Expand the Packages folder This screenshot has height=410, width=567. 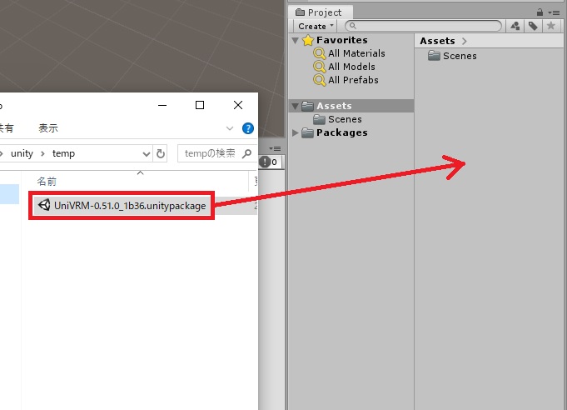(x=295, y=132)
